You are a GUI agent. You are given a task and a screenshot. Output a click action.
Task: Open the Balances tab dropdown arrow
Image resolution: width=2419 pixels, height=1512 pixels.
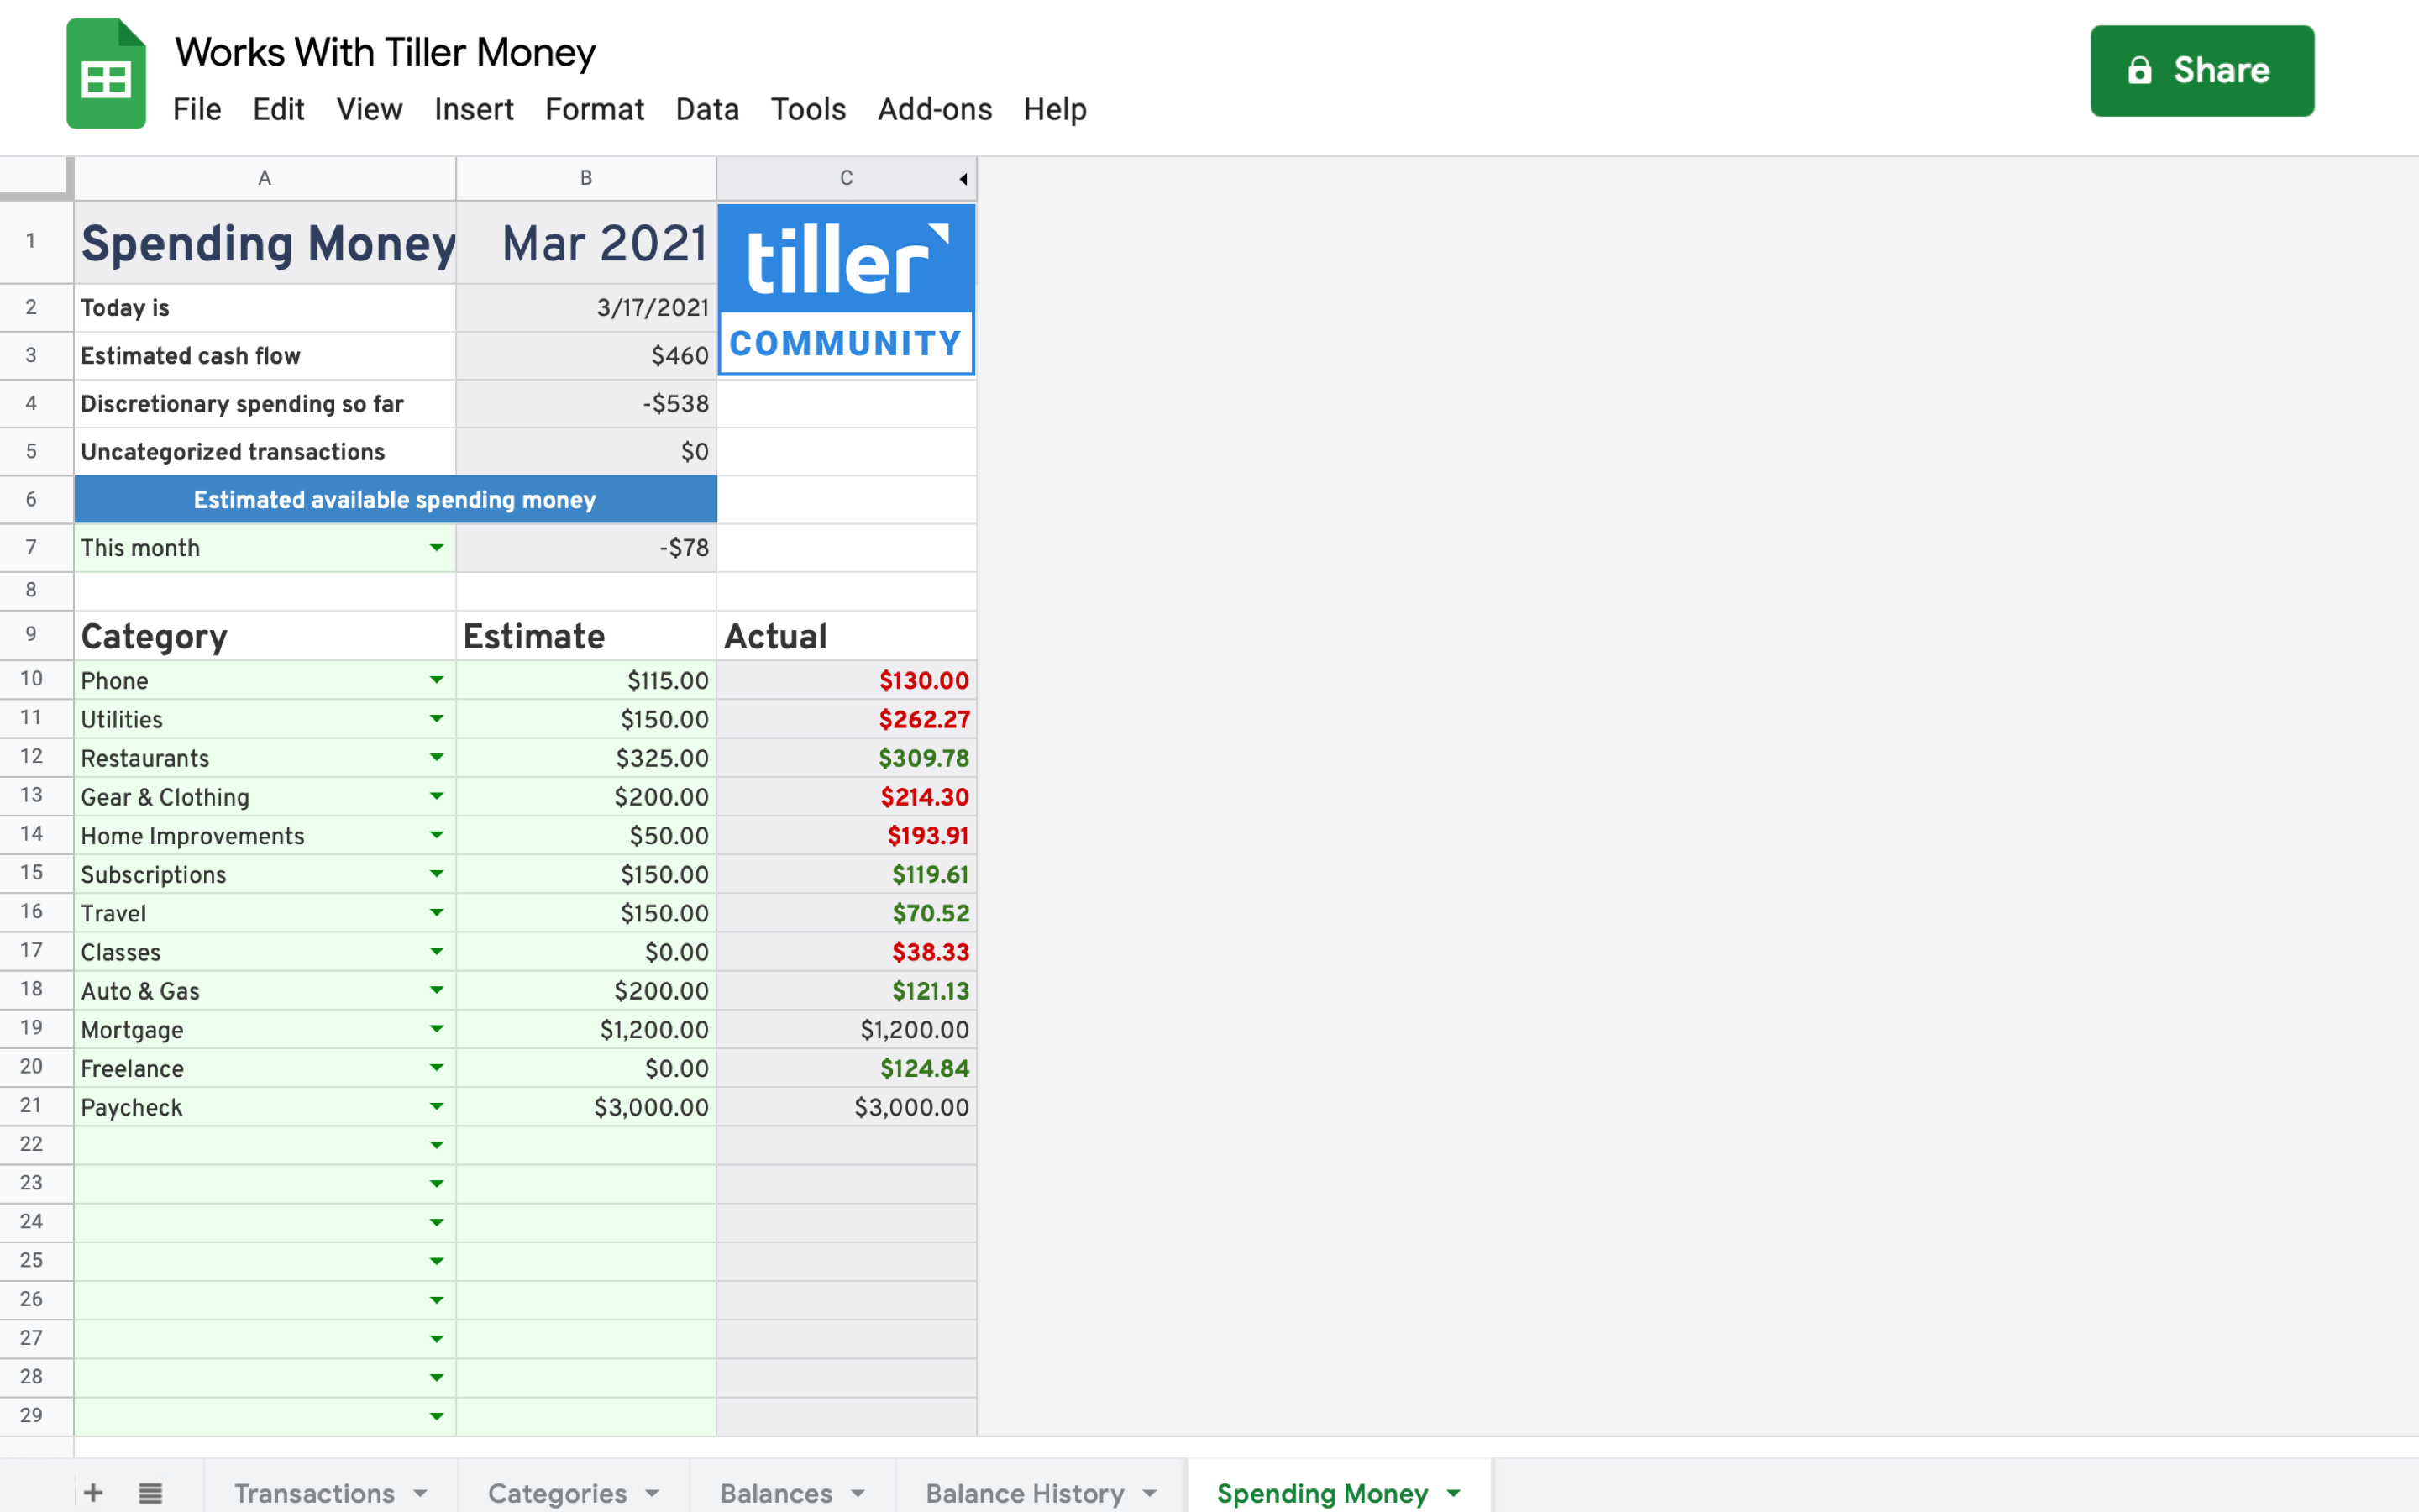click(x=858, y=1493)
